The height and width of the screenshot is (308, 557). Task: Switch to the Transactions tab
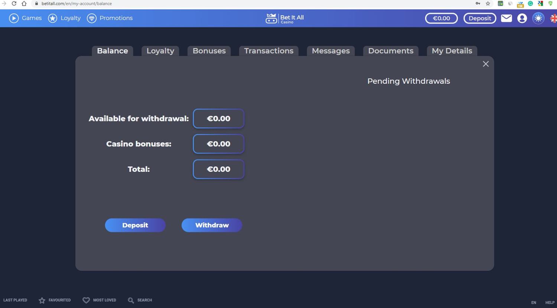pos(268,51)
